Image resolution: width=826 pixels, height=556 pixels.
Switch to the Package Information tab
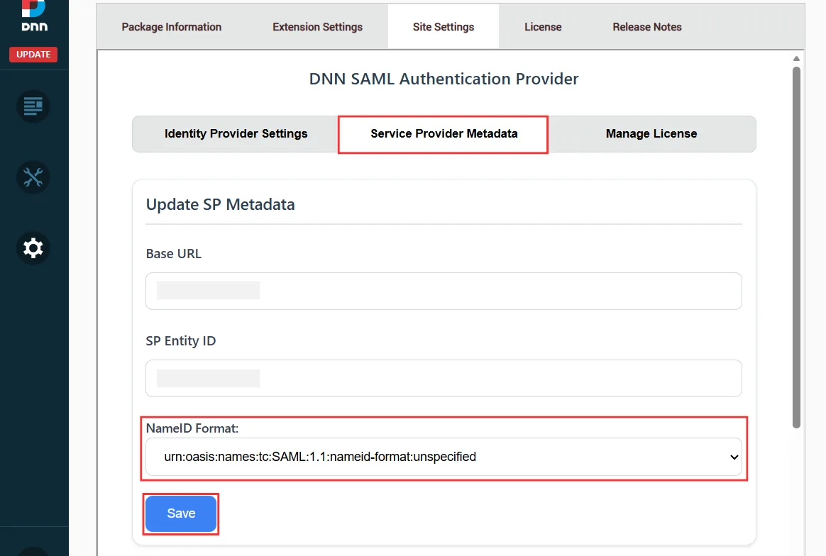171,27
